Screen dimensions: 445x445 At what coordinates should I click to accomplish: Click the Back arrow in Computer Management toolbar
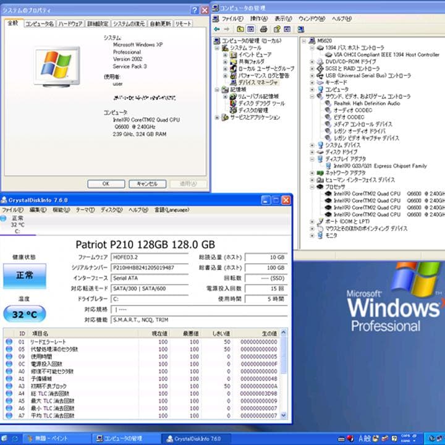click(x=217, y=29)
